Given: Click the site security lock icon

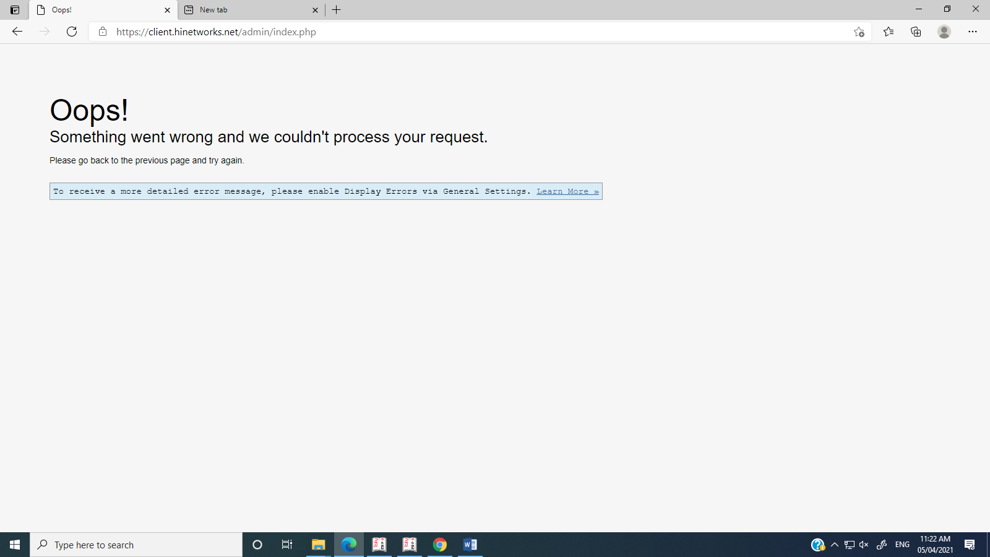Looking at the screenshot, I should (x=103, y=32).
